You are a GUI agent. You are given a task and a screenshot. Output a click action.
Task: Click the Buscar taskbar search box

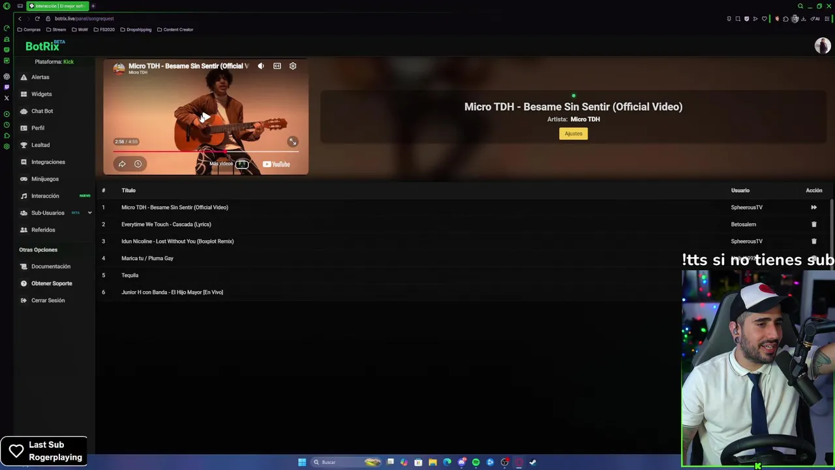346,462
